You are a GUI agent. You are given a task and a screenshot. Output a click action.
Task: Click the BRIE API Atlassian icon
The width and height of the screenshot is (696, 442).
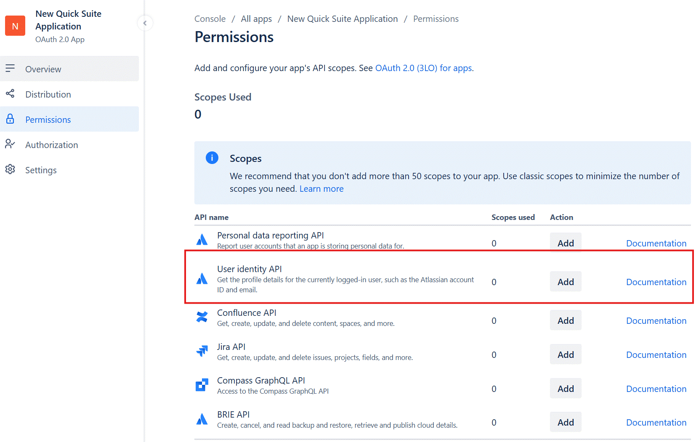pos(202,419)
